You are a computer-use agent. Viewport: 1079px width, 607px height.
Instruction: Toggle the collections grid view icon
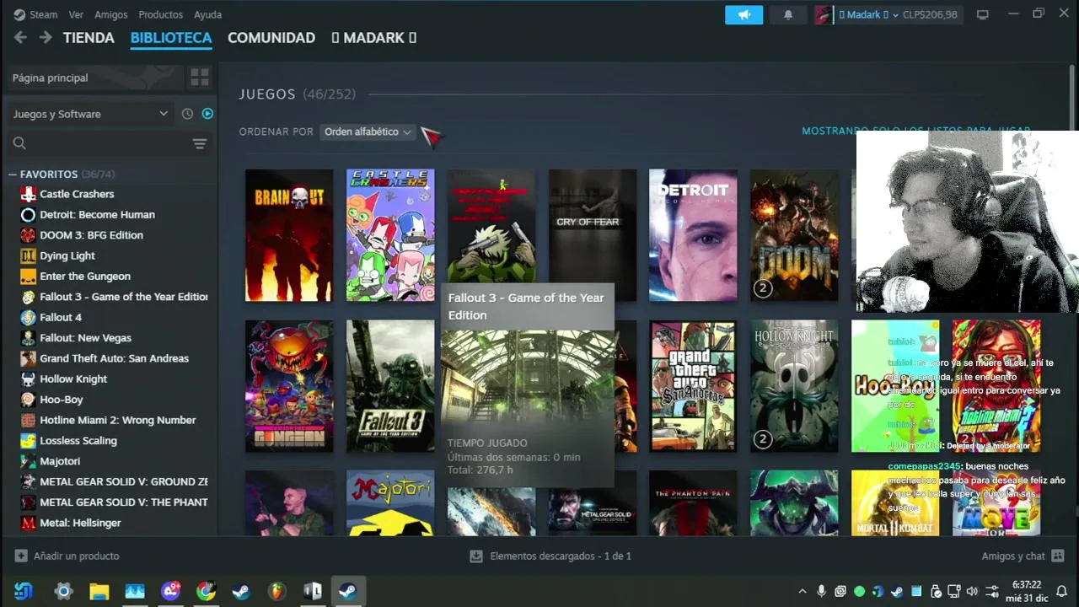(200, 78)
